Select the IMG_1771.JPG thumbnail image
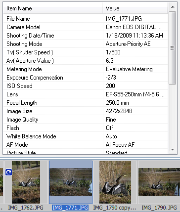 click(71, 182)
